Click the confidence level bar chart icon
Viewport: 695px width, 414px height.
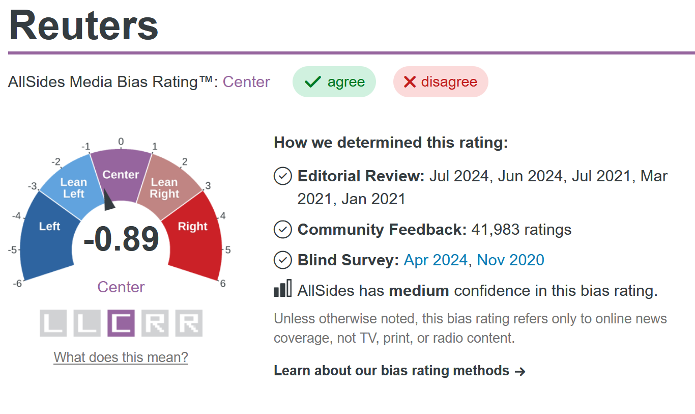(283, 289)
